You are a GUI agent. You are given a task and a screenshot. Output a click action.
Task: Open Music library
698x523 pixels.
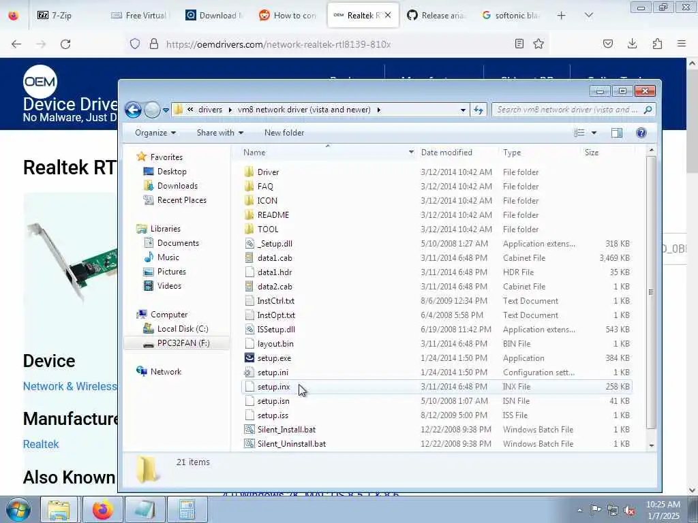tap(168, 257)
